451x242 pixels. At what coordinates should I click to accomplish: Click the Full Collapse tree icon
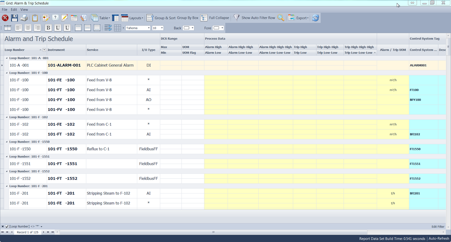(x=204, y=18)
